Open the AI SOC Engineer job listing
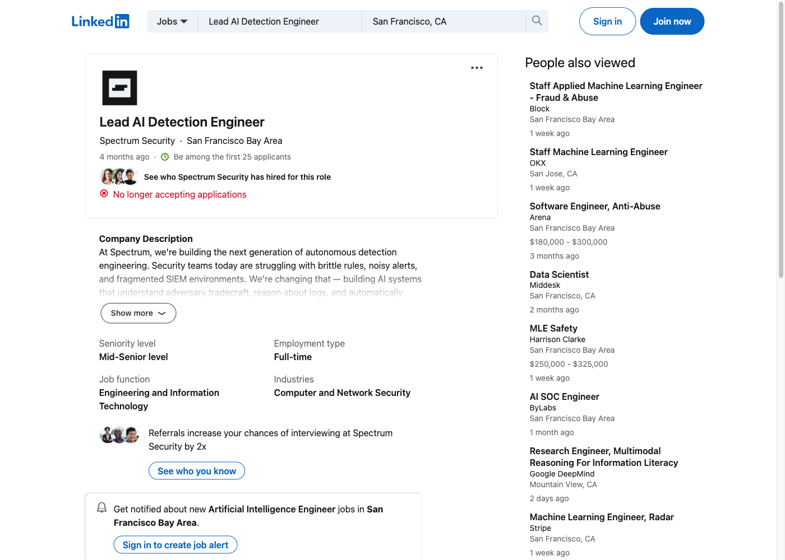 pos(564,396)
